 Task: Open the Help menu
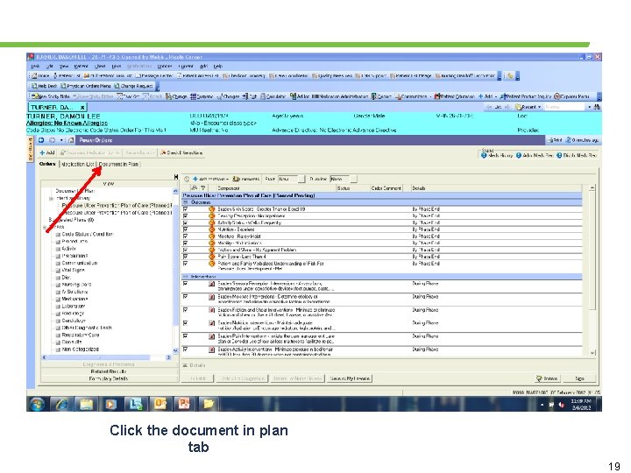(217, 66)
